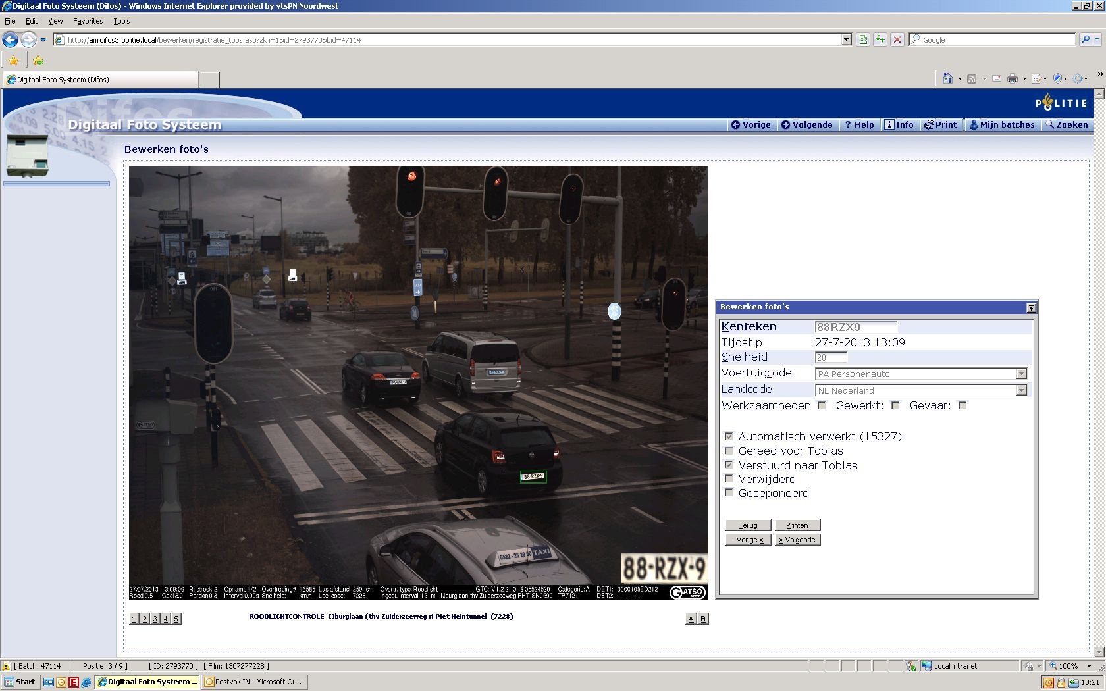Launch Internet Explorer from quick launch

(x=86, y=682)
